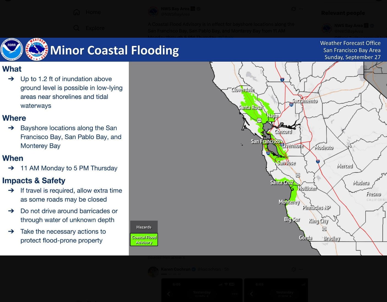The image size is (387, 302).
Task: Open the 5h timestamp on Karen's post
Action: pos(227,269)
